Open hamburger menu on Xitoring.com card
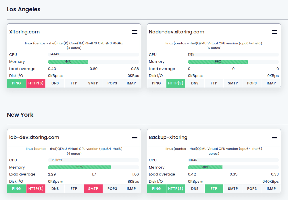This screenshot has height=200, width=288. 135,32
